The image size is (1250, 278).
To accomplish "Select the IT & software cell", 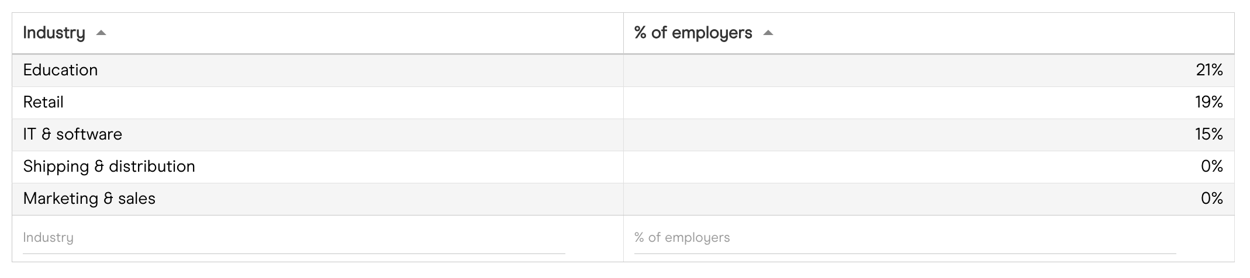I will [x=72, y=134].
